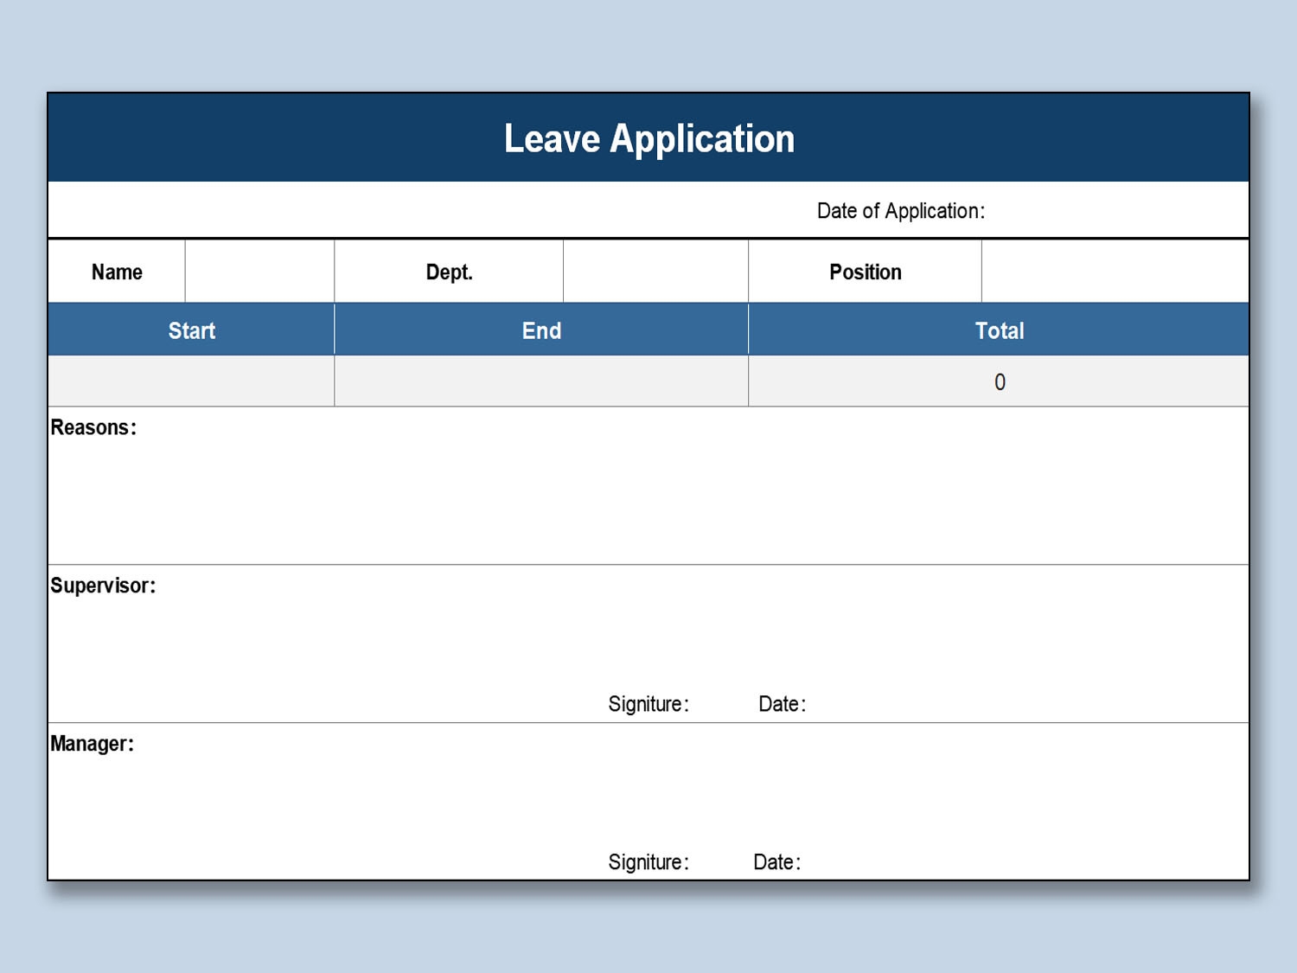Click the empty field next to Position
The width and height of the screenshot is (1297, 973).
click(x=1115, y=272)
